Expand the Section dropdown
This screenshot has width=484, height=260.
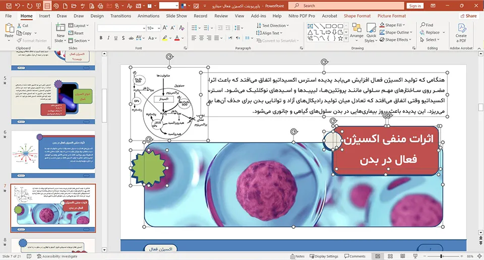(x=79, y=40)
